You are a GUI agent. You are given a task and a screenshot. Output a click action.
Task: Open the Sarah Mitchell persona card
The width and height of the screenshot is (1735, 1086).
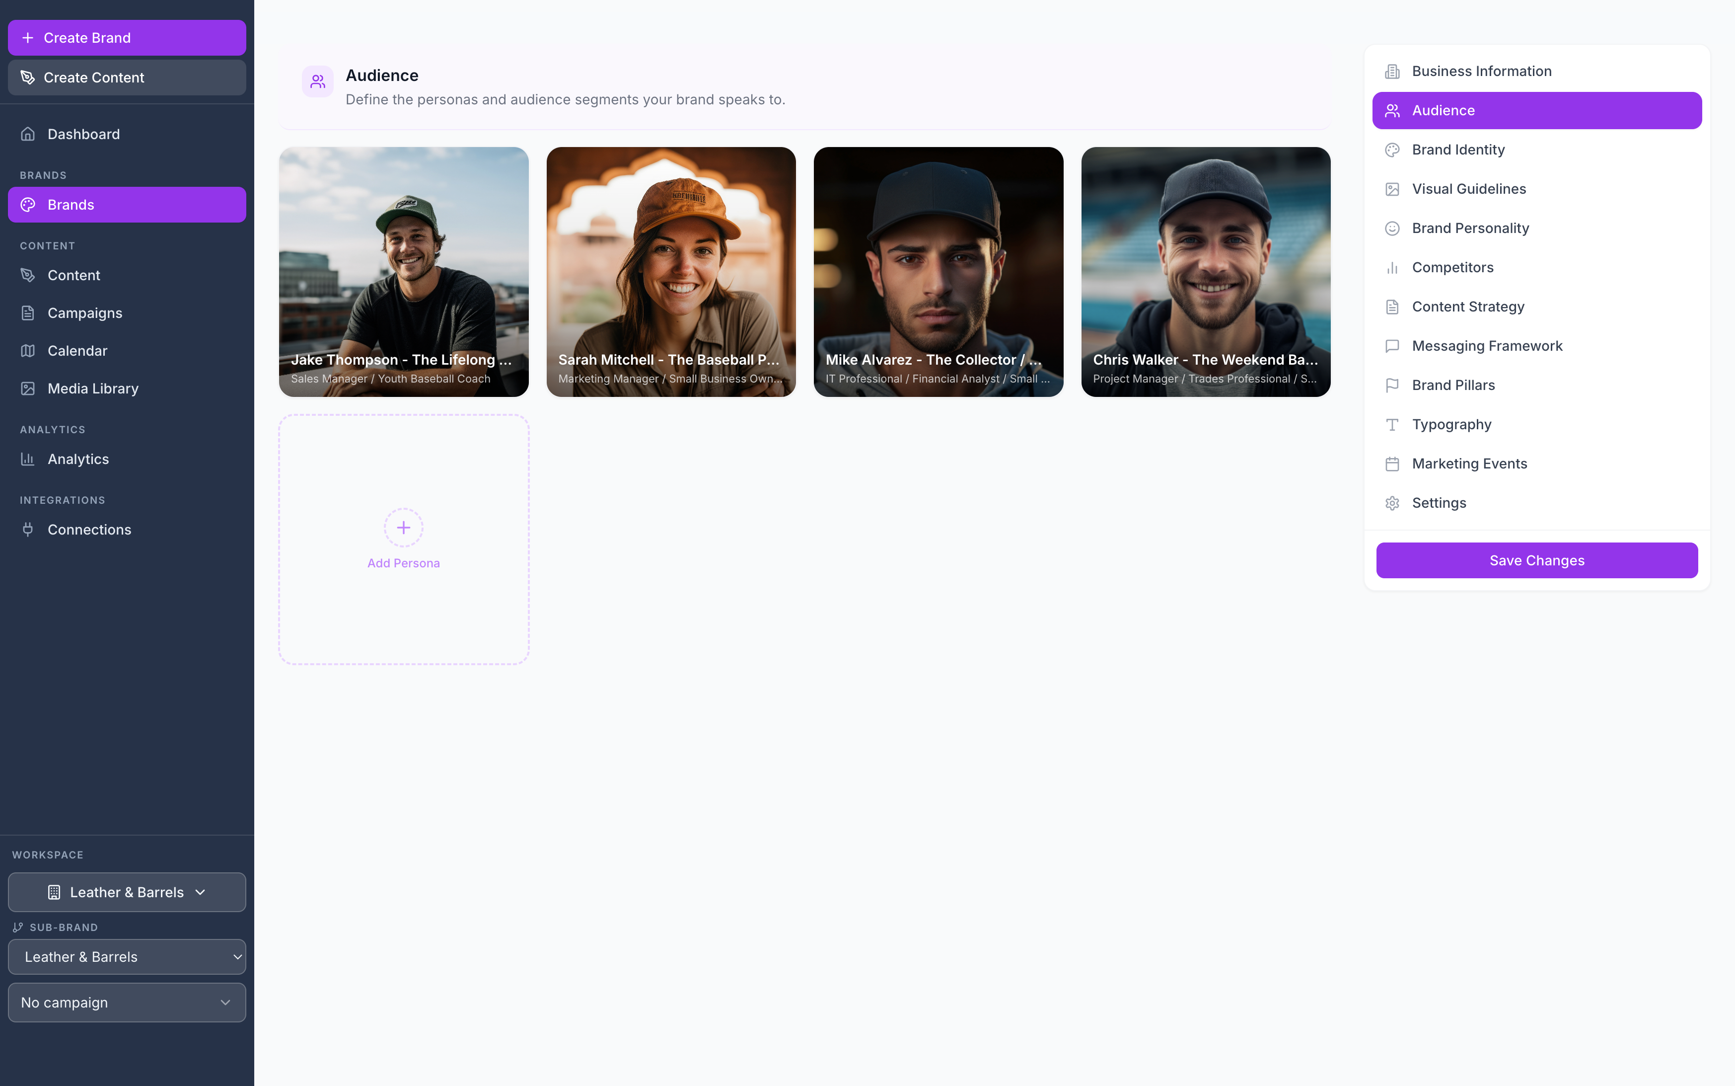(x=670, y=271)
